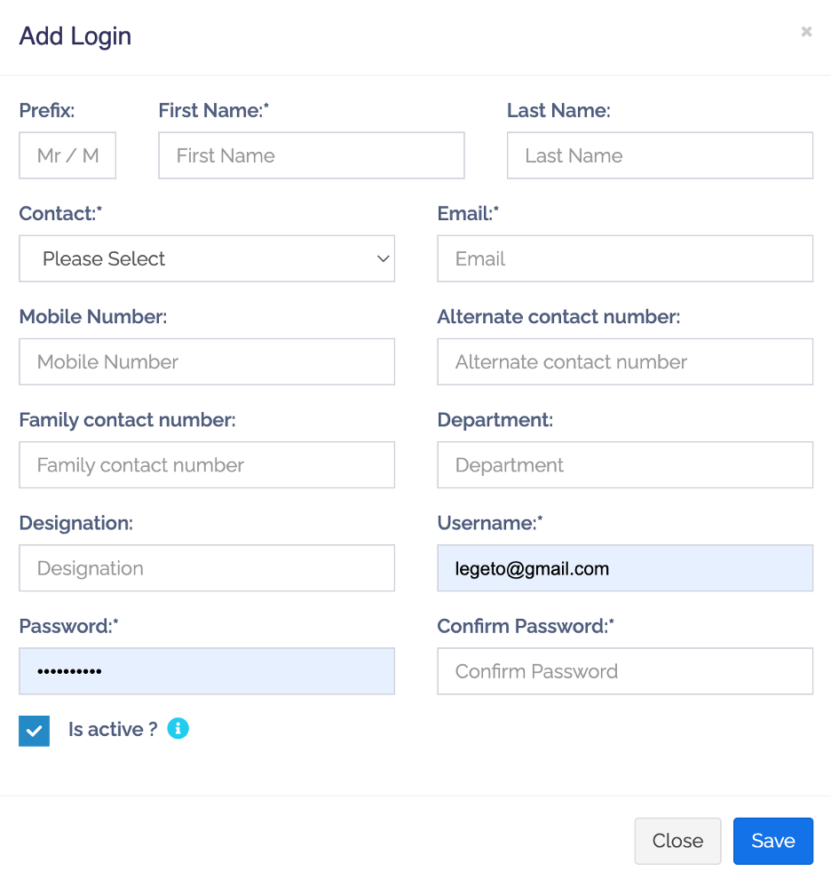Click the Email input field

point(625,258)
